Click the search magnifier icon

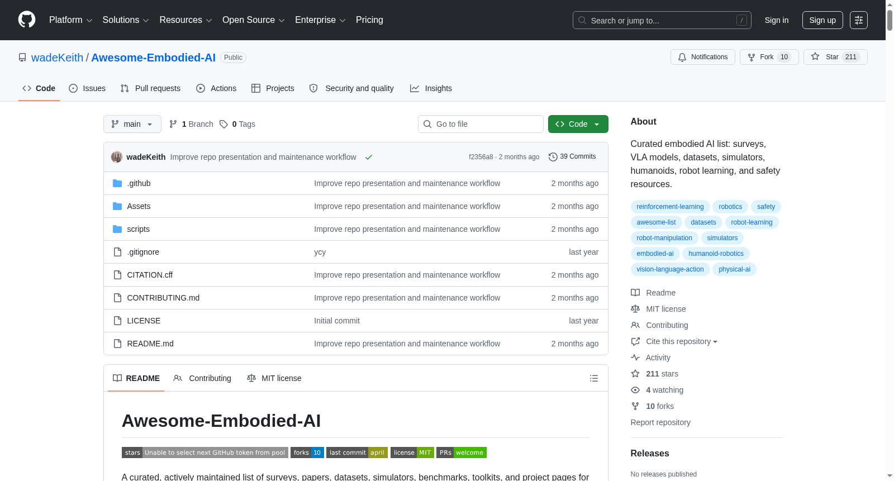582,20
